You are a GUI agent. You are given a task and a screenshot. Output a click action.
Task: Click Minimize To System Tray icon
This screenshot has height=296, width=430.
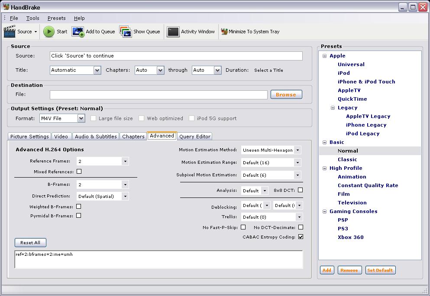click(x=224, y=32)
